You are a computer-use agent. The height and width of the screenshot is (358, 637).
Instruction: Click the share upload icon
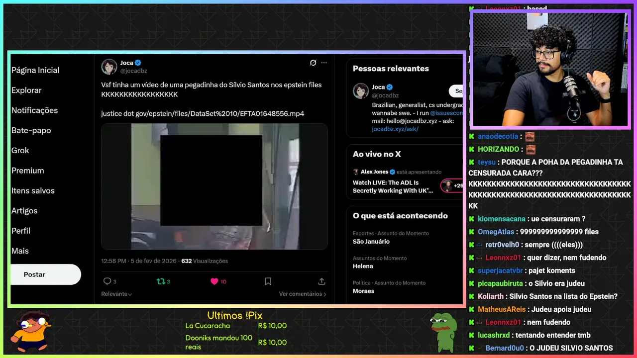(321, 281)
